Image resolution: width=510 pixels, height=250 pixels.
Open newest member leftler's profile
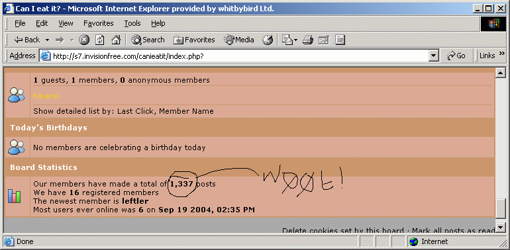(x=135, y=201)
